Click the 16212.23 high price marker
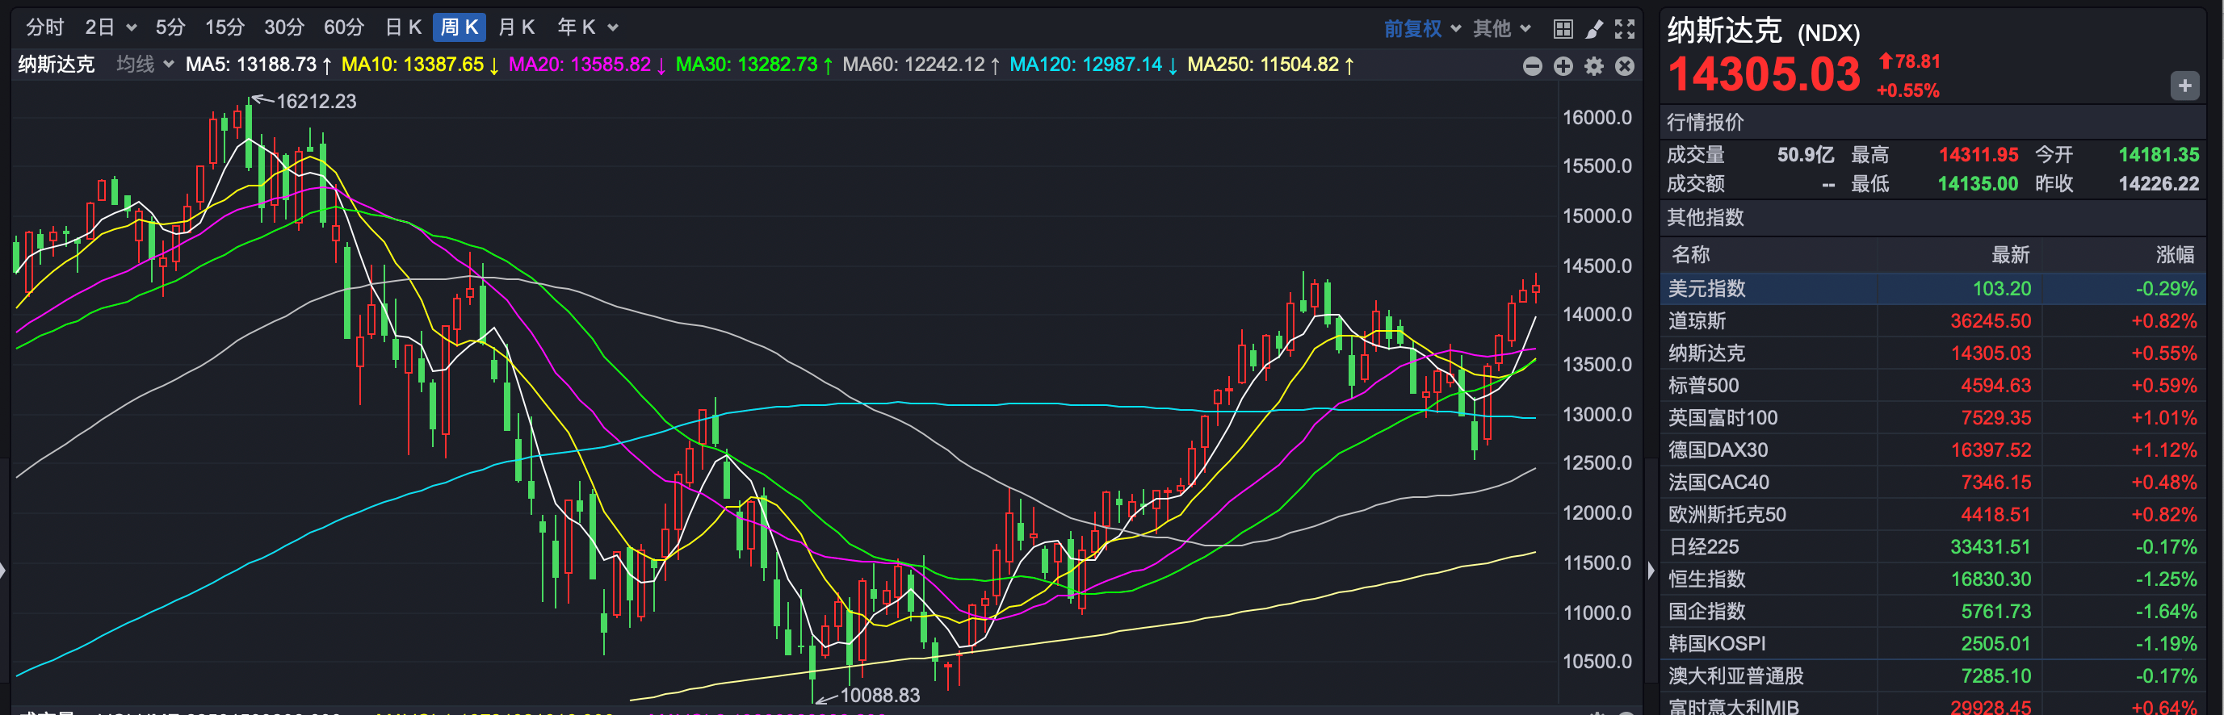The height and width of the screenshot is (715, 2224). point(316,101)
